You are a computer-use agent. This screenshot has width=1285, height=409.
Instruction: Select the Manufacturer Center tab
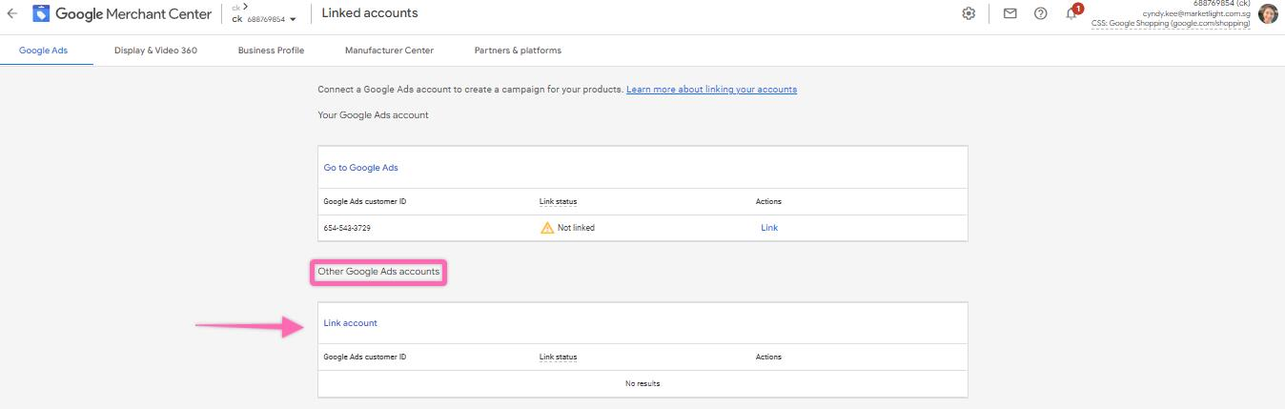(x=389, y=51)
